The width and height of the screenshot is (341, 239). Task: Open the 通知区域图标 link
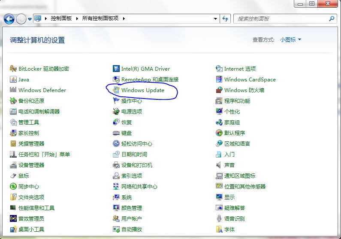[240, 176]
